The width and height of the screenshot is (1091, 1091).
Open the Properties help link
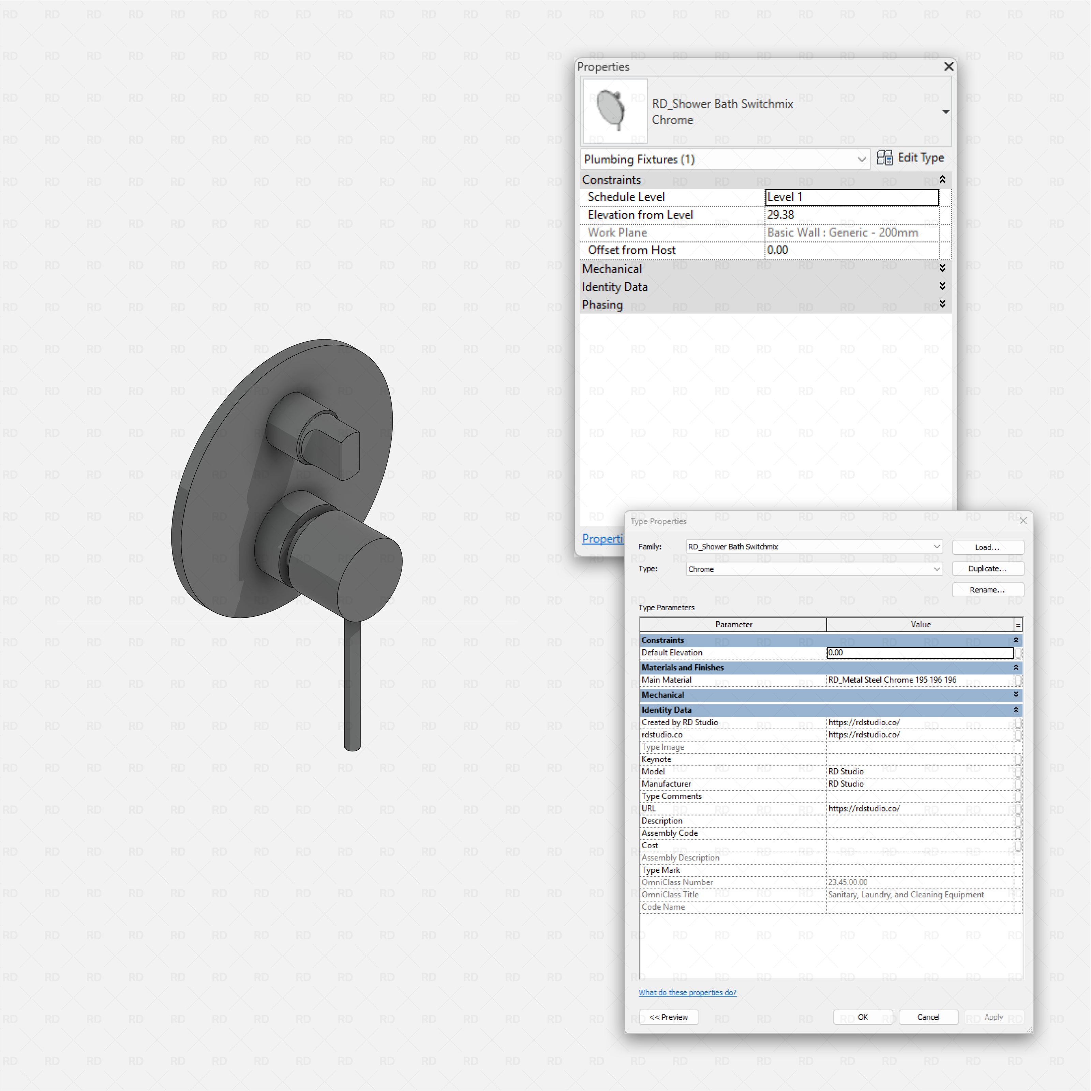point(602,539)
